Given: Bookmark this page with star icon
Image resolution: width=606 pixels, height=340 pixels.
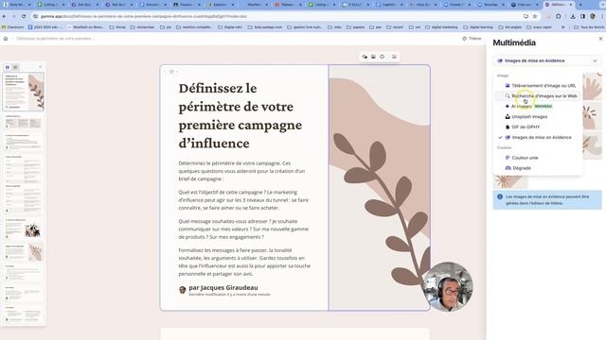Looking at the screenshot, I should pyautogui.click(x=535, y=17).
